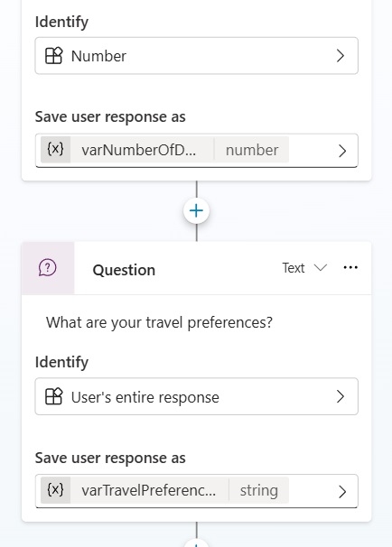Click the travel preferences question text
This screenshot has width=392, height=547.
(159, 322)
